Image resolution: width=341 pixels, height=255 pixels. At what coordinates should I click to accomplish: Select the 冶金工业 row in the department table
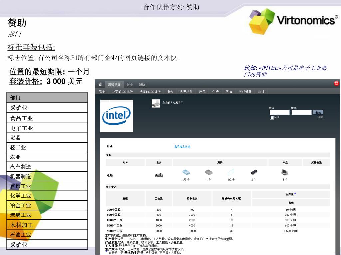click(x=47, y=205)
